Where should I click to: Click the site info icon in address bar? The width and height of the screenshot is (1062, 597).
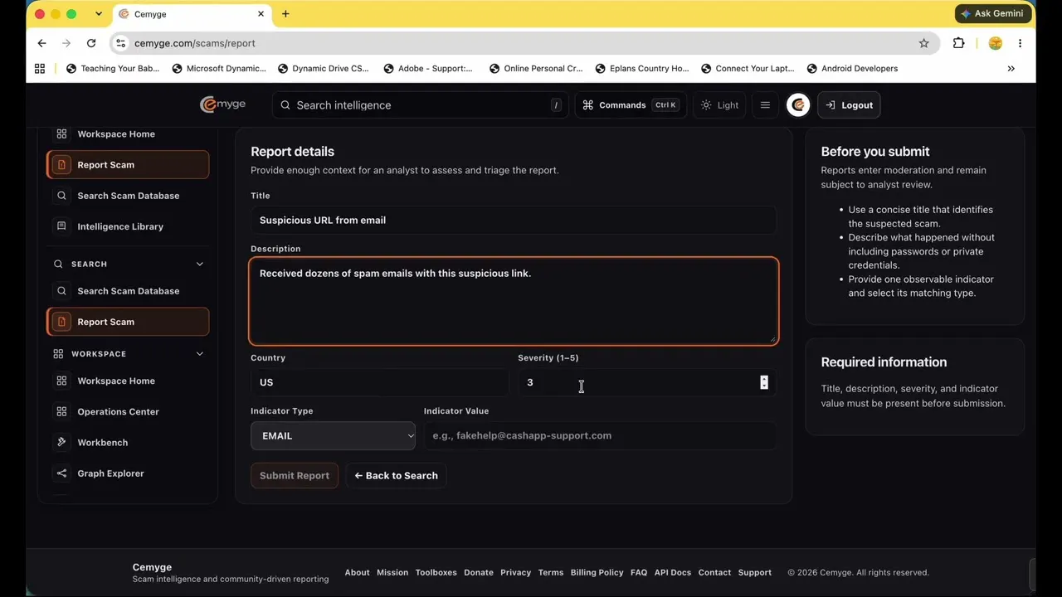pos(121,43)
